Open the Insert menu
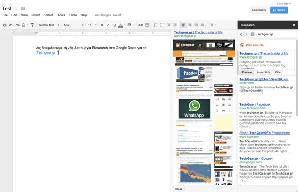 [35, 15]
